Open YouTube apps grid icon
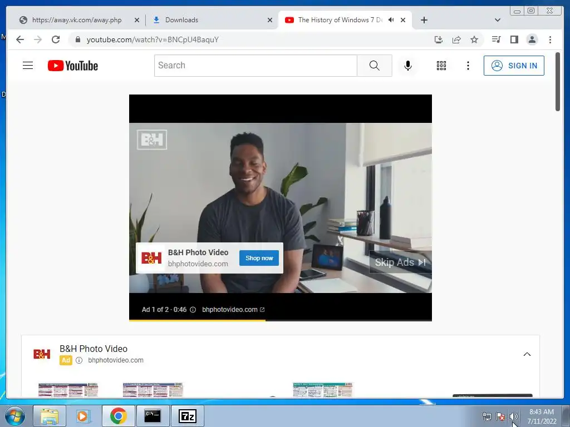570x427 pixels. (441, 66)
